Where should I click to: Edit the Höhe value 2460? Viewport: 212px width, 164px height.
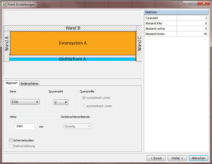tap(25, 126)
